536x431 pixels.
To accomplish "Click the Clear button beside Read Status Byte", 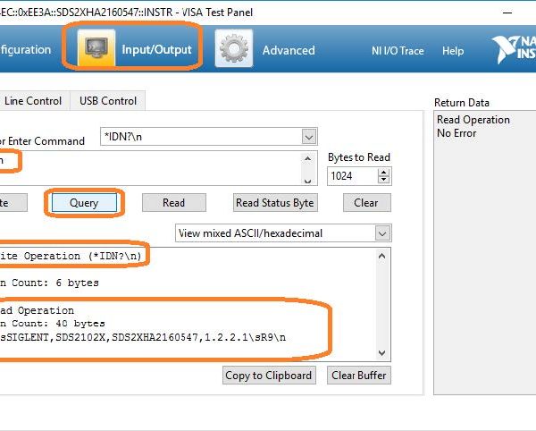I will point(366,203).
